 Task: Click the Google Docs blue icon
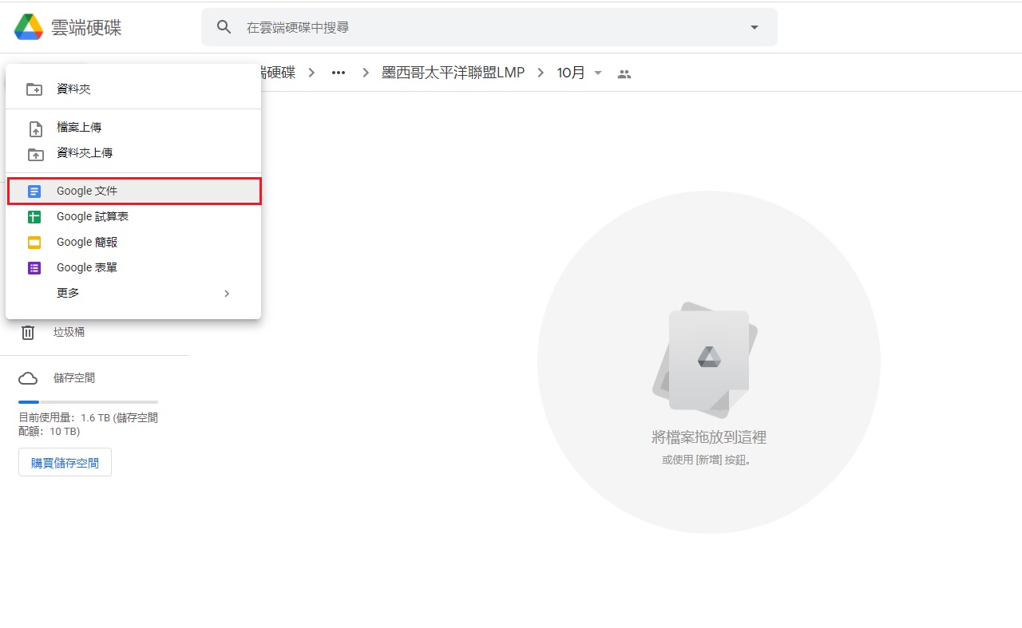coord(34,192)
